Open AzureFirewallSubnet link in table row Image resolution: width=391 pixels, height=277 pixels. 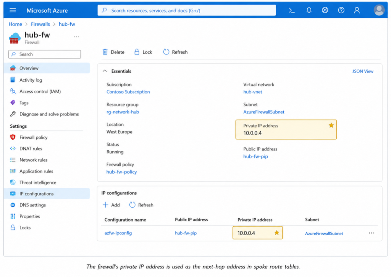324,234
